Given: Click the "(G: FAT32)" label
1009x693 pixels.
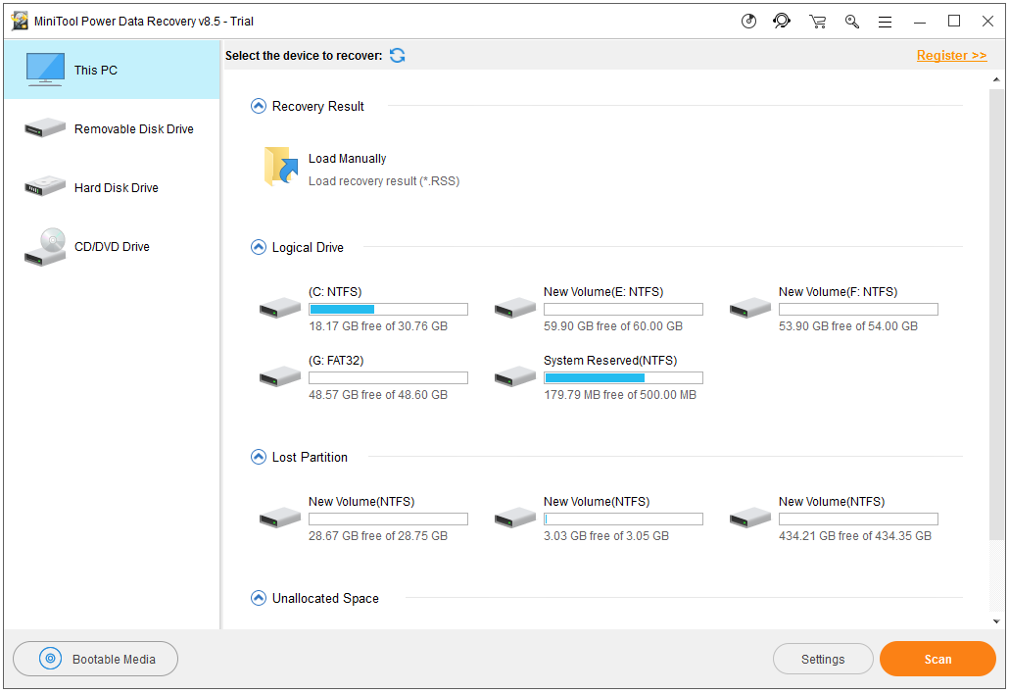Looking at the screenshot, I should [336, 361].
